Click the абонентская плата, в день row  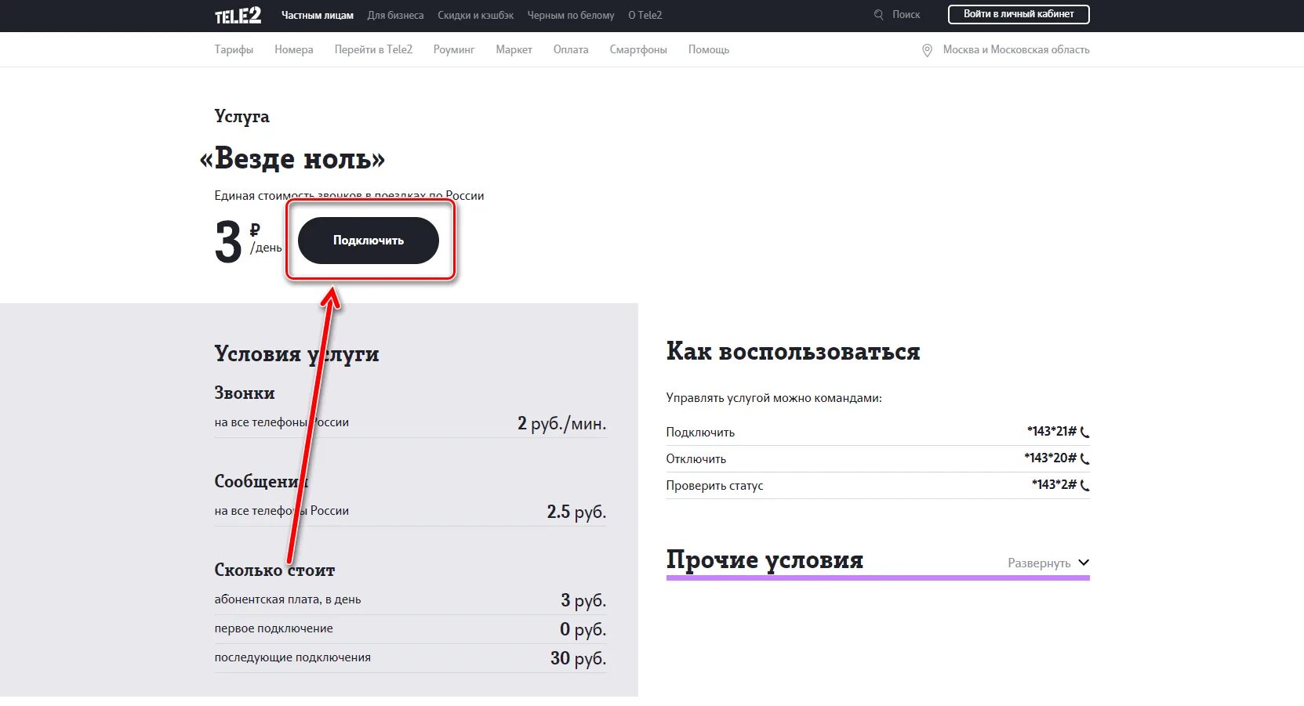point(410,600)
